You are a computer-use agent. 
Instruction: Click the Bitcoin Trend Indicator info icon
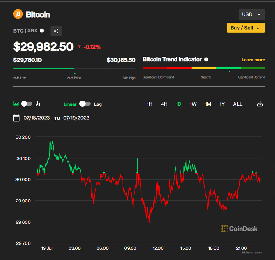[206, 59]
